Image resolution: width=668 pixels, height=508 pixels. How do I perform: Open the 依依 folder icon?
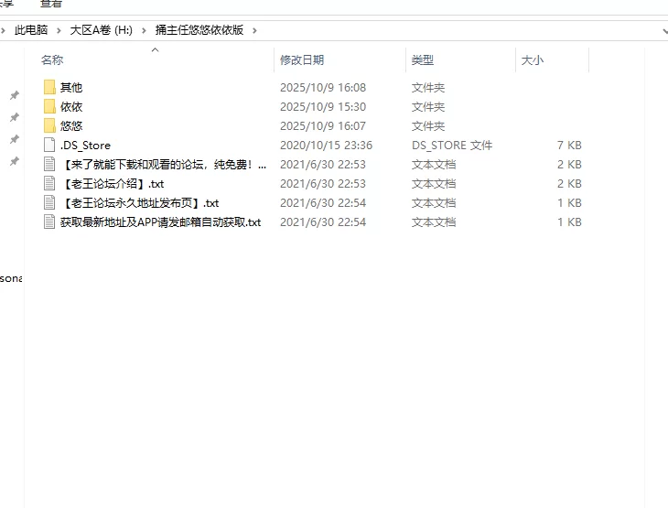[49, 106]
